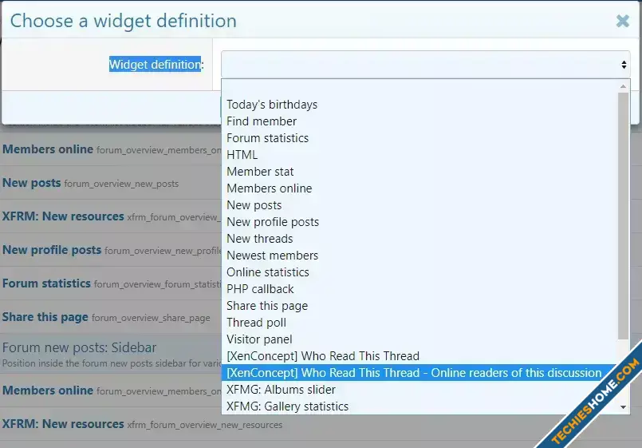The height and width of the screenshot is (448, 642).
Task: Choose Thread poll option
Action: pyautogui.click(x=419, y=323)
